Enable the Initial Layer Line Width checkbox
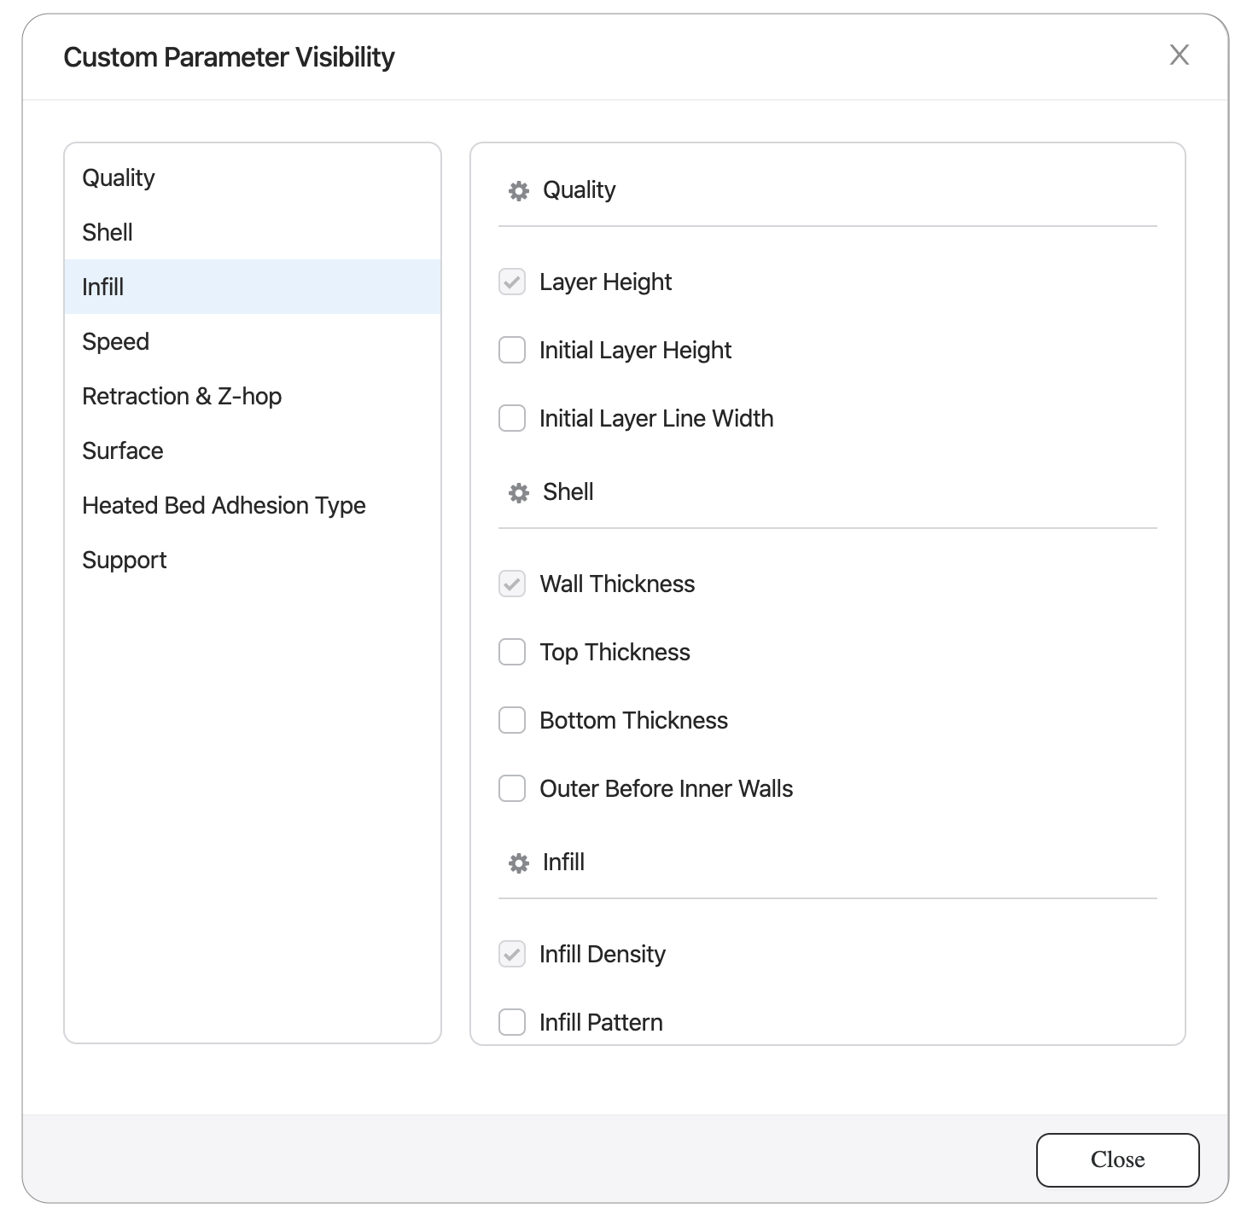 point(512,418)
